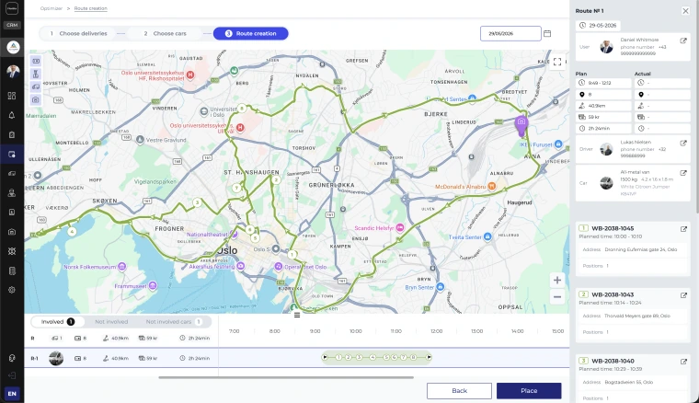The width and height of the screenshot is (699, 403).
Task: Open Daniel Whitmore user details link icon
Action: [683, 41]
